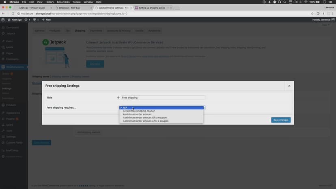The height and width of the screenshot is (189, 336).
Task: Click the browser back arrow
Action: [x=3, y=13]
